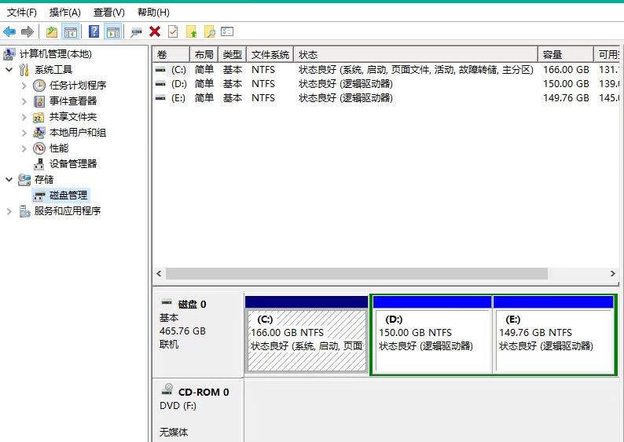Click the up one level folder icon
Image resolution: width=624 pixels, height=442 pixels.
[52, 31]
